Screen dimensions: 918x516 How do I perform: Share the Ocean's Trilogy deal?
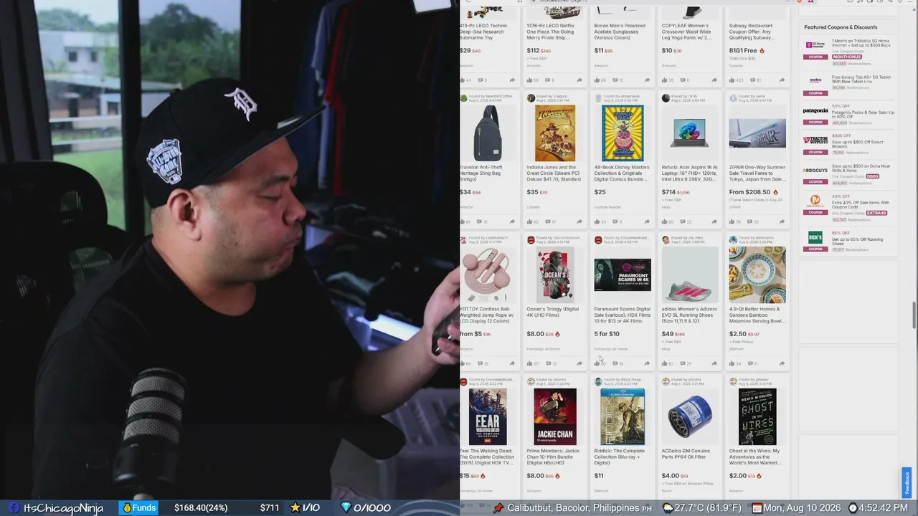[x=579, y=363]
